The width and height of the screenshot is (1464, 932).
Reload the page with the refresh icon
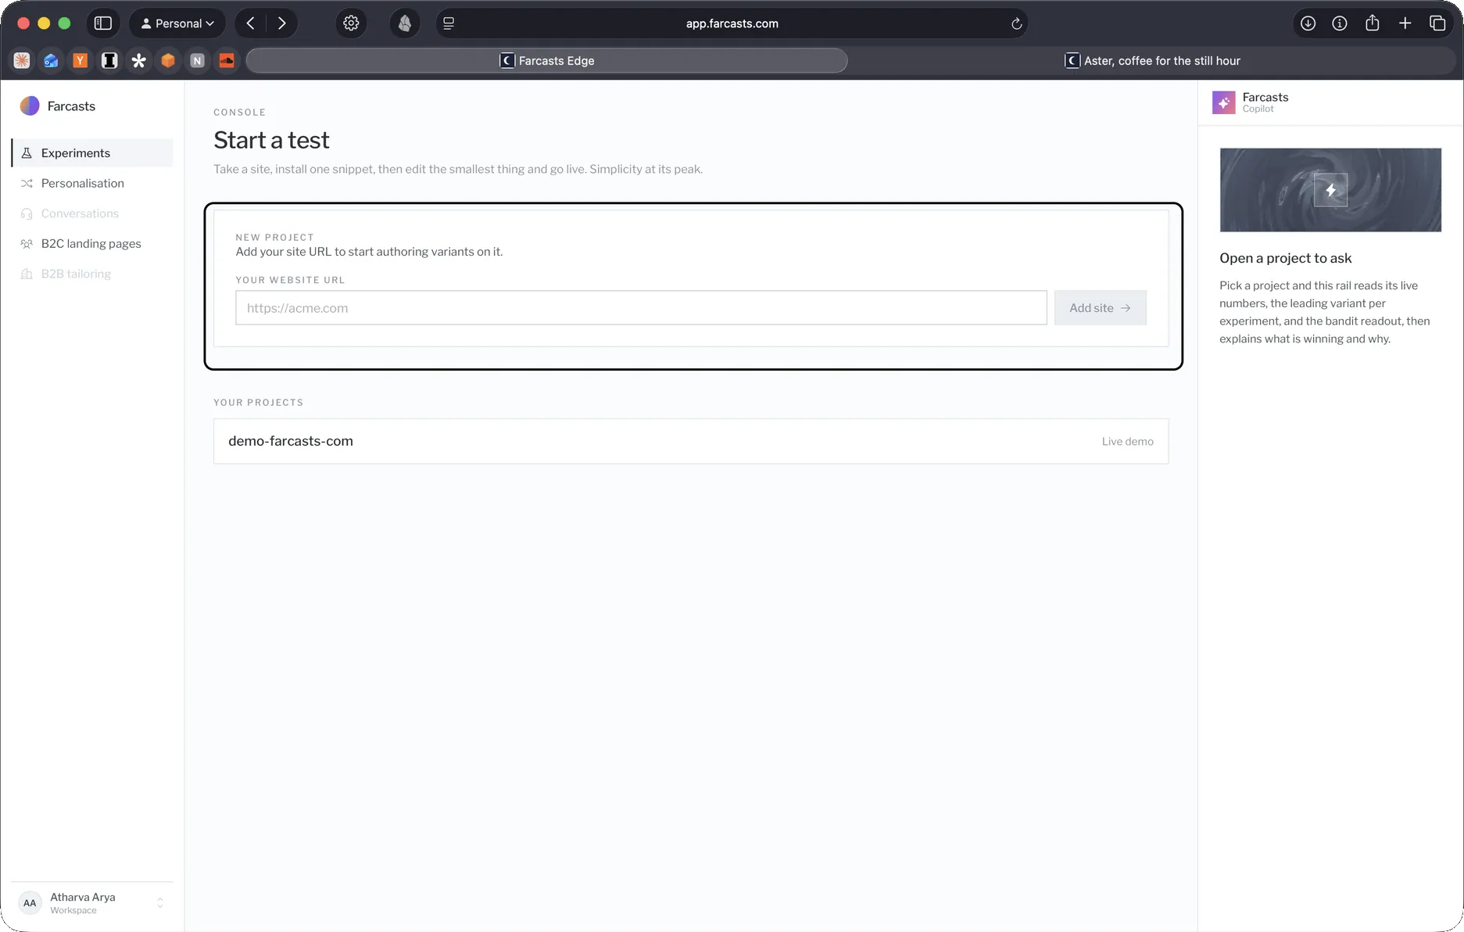1016,23
